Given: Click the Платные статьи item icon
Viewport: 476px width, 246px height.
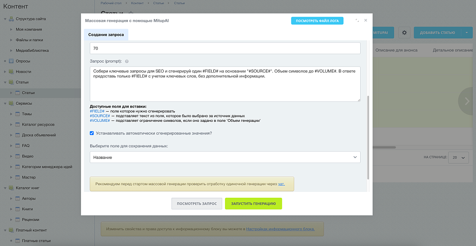Looking at the screenshot, I should coord(18,240).
